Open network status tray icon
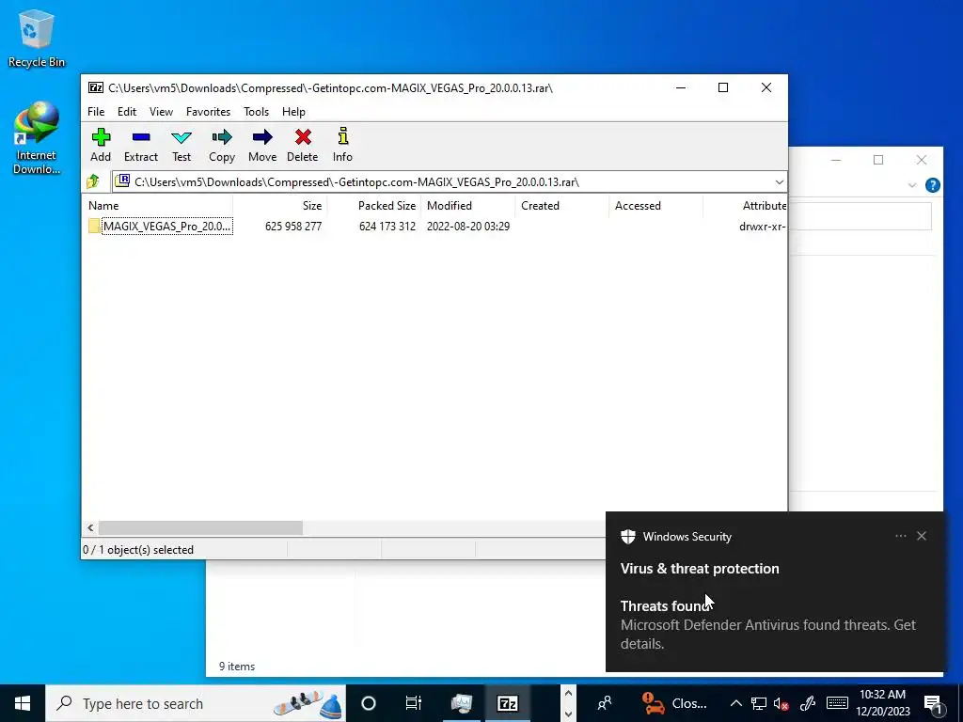 tap(759, 703)
